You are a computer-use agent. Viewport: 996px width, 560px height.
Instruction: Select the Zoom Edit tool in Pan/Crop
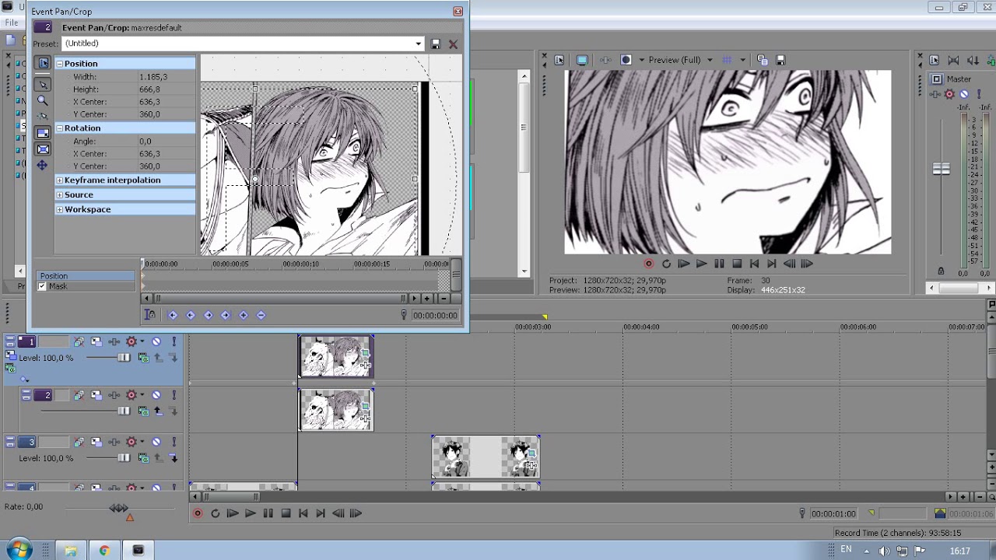point(43,100)
